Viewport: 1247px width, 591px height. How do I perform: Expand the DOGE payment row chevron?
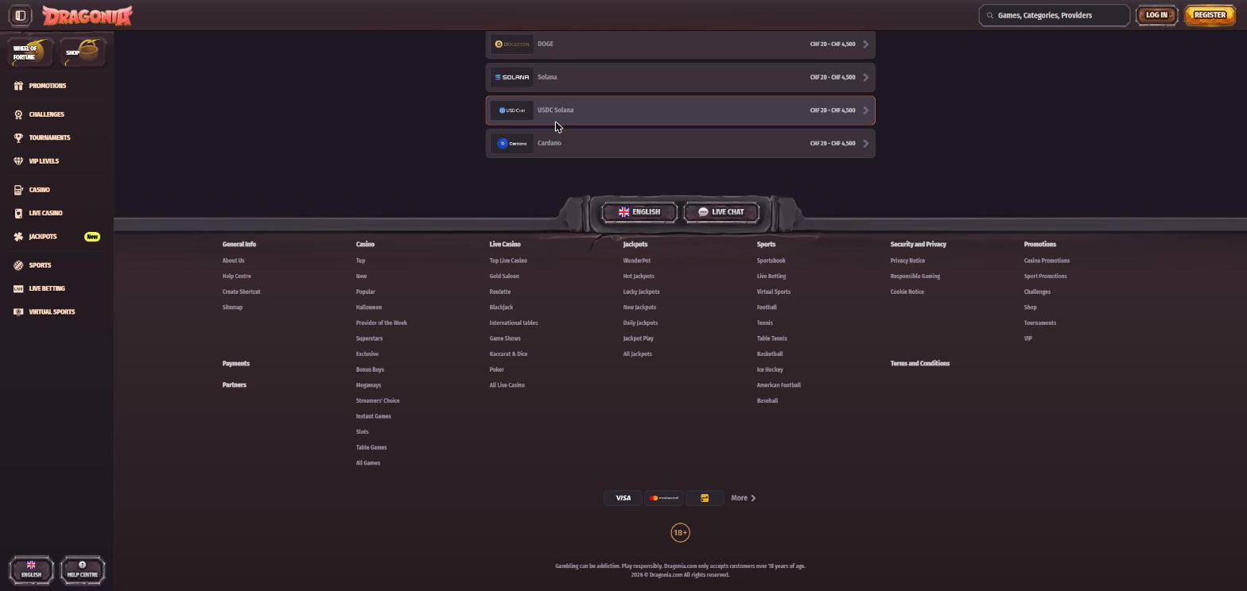point(865,44)
